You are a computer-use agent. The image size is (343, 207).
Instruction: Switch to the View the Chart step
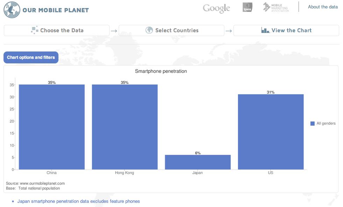(286, 30)
